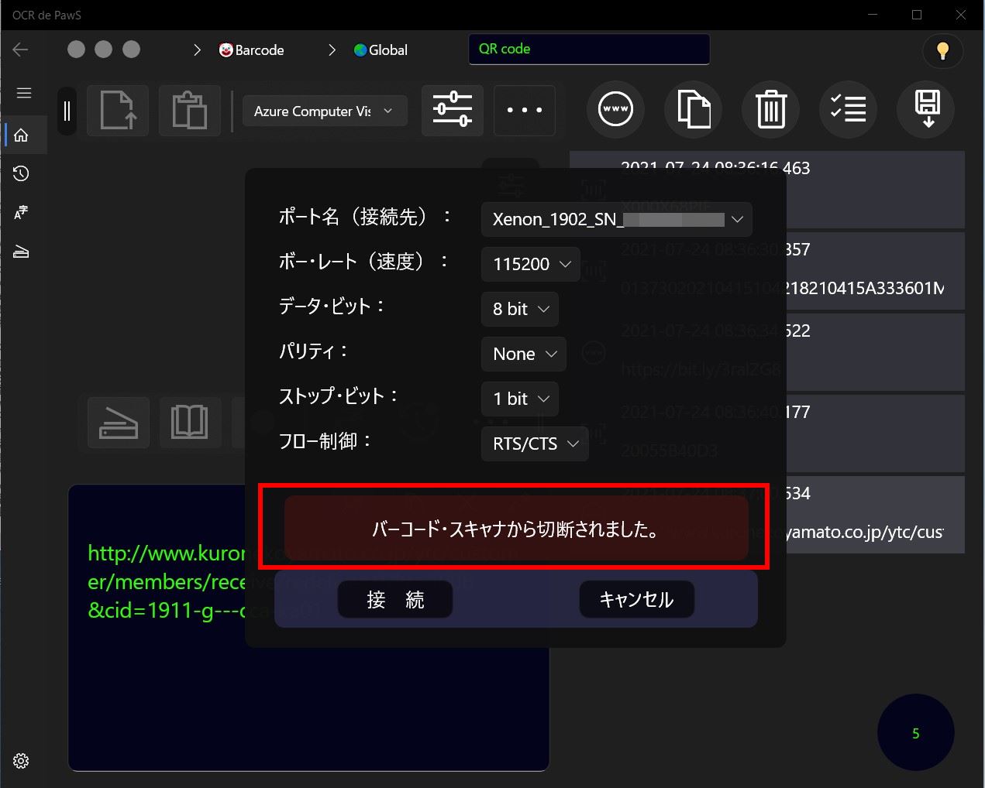
Task: Click the QR code text field
Action: 589,50
